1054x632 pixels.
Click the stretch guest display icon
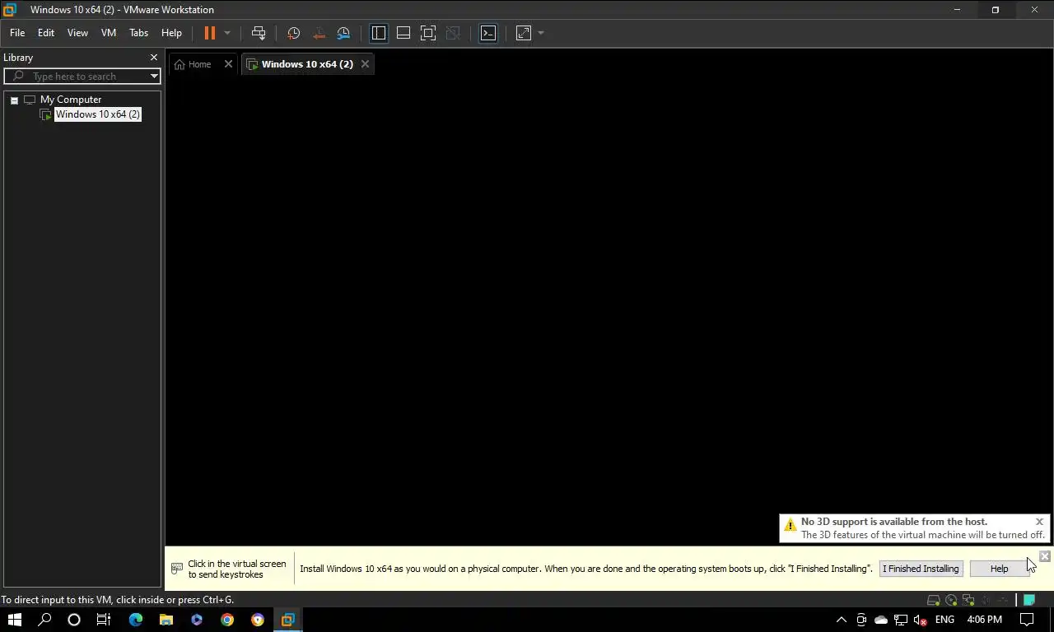[524, 33]
